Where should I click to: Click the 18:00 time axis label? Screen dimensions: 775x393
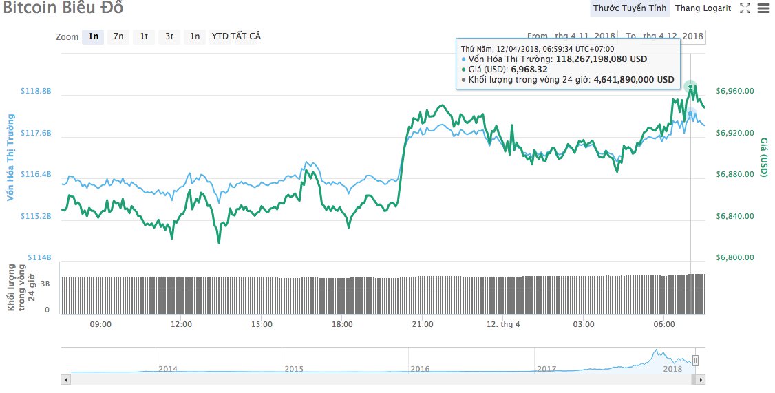tap(342, 325)
